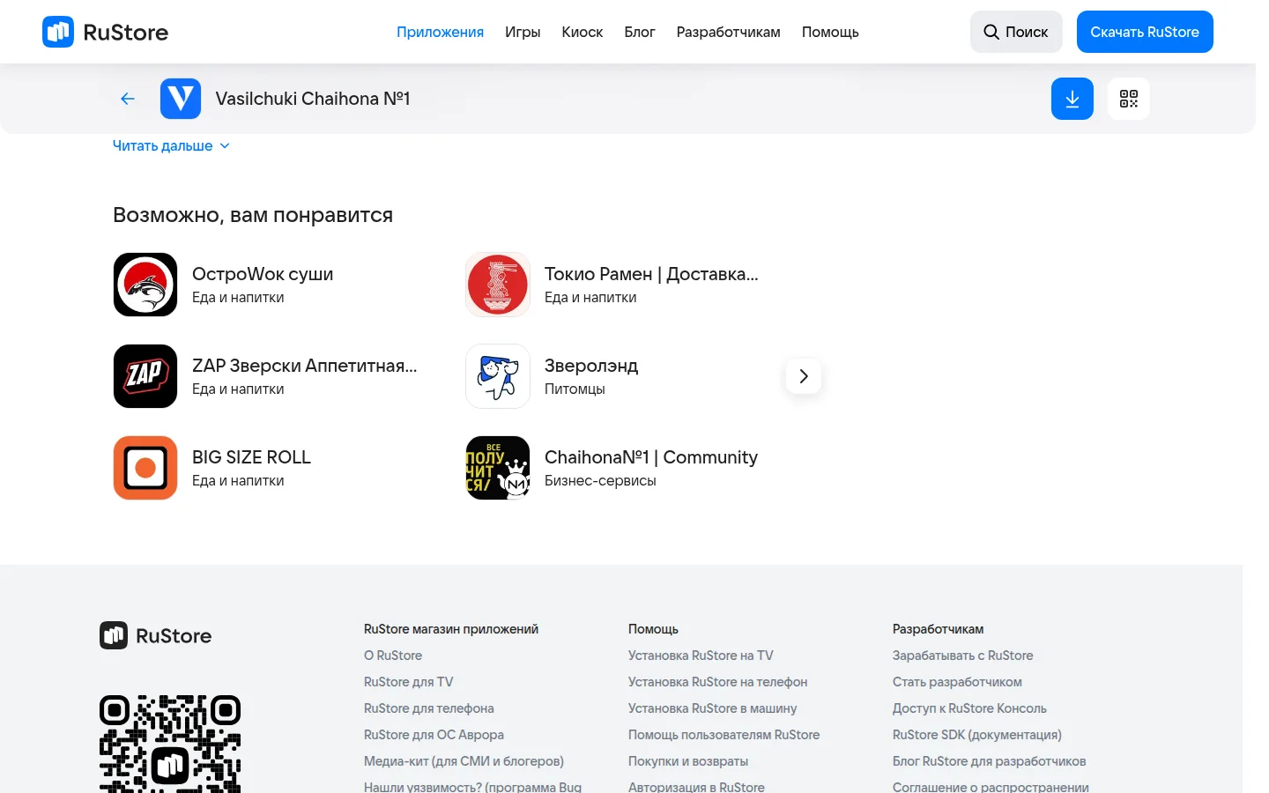Click the Возможно, вам понравится heading
This screenshot has height=793, width=1269.
click(x=253, y=215)
